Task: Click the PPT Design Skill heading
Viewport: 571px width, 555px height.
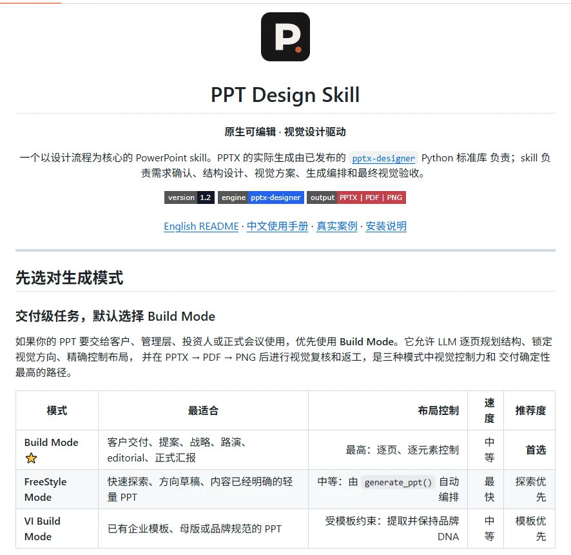Action: tap(285, 95)
